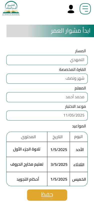Open the الفترة المخصصة field شهر ونصف
The height and width of the screenshot is (204, 94).
coord(47,79)
